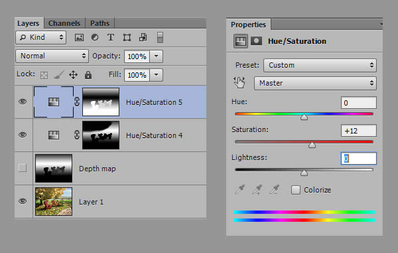The width and height of the screenshot is (398, 253).
Task: Switch to the Channels tab
Action: pyautogui.click(x=64, y=23)
